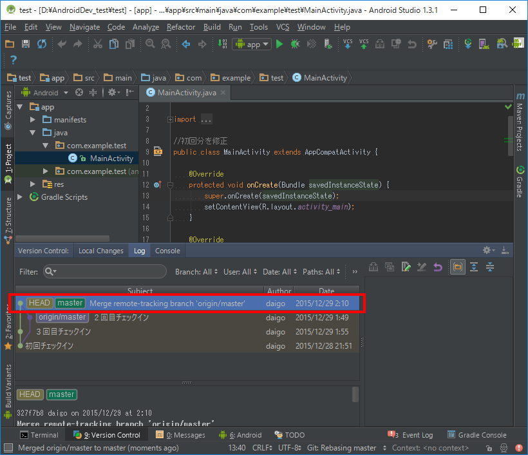Open the VCS menu
This screenshot has height=455, width=528.
point(283,27)
